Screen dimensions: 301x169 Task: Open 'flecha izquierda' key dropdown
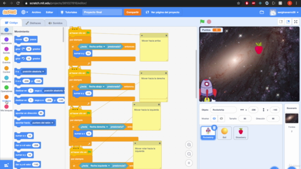[100, 166]
